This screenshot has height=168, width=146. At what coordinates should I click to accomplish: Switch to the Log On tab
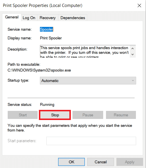[x=29, y=18]
